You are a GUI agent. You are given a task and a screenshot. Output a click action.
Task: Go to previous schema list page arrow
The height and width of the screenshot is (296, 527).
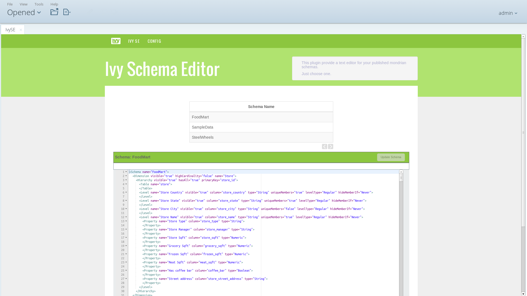(324, 147)
